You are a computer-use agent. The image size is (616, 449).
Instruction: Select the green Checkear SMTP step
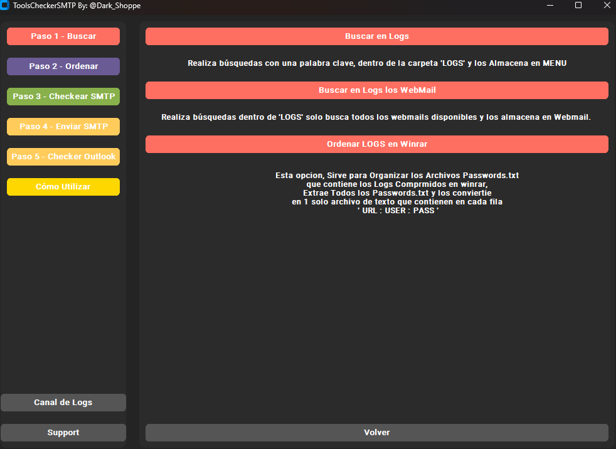pyautogui.click(x=63, y=97)
